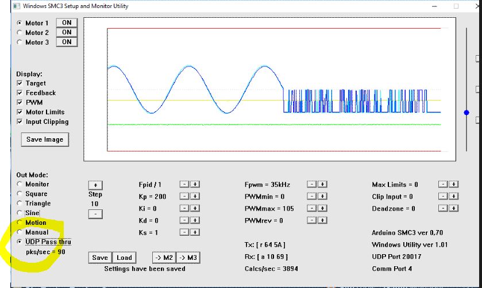482x288 pixels.
Task: Click the Calcs/sec = 3894 readout
Action: (x=271, y=268)
